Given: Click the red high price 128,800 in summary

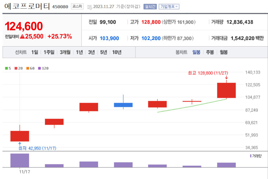Looking at the screenshot, I should tap(151, 22).
